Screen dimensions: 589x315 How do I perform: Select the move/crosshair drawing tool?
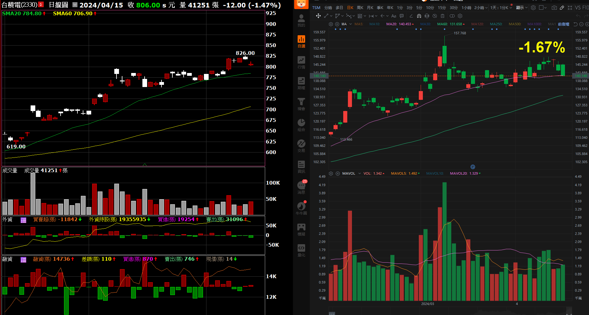[318, 16]
